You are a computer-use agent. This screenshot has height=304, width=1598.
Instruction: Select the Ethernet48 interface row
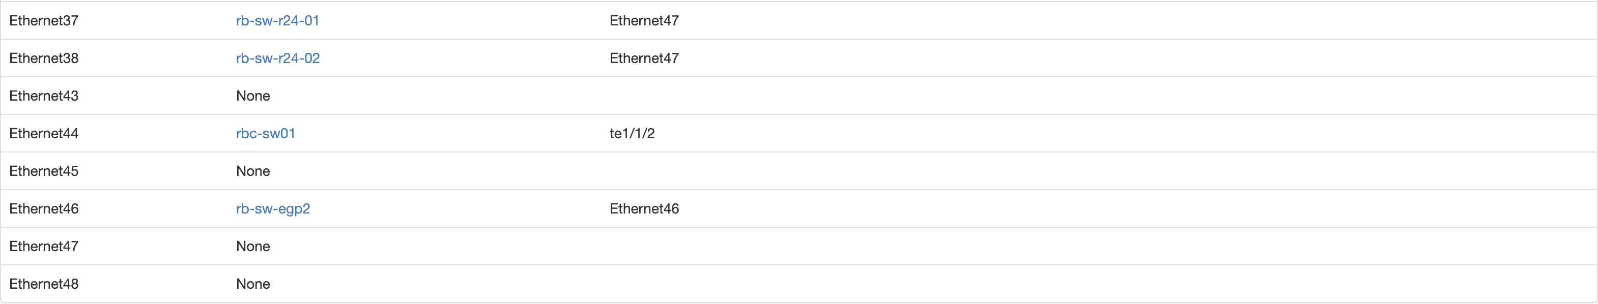click(x=44, y=284)
